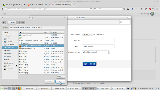The width and height of the screenshot is (160, 90).
Task: Open the Choose license dropdown
Action: coord(96,52)
